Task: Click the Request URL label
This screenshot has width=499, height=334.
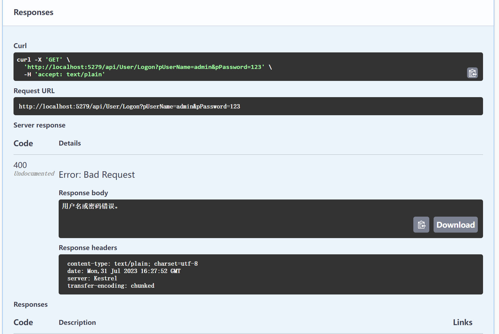Action: (x=34, y=91)
